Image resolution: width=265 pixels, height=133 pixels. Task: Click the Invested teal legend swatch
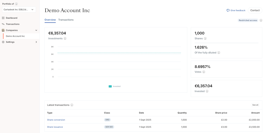tap(110, 86)
